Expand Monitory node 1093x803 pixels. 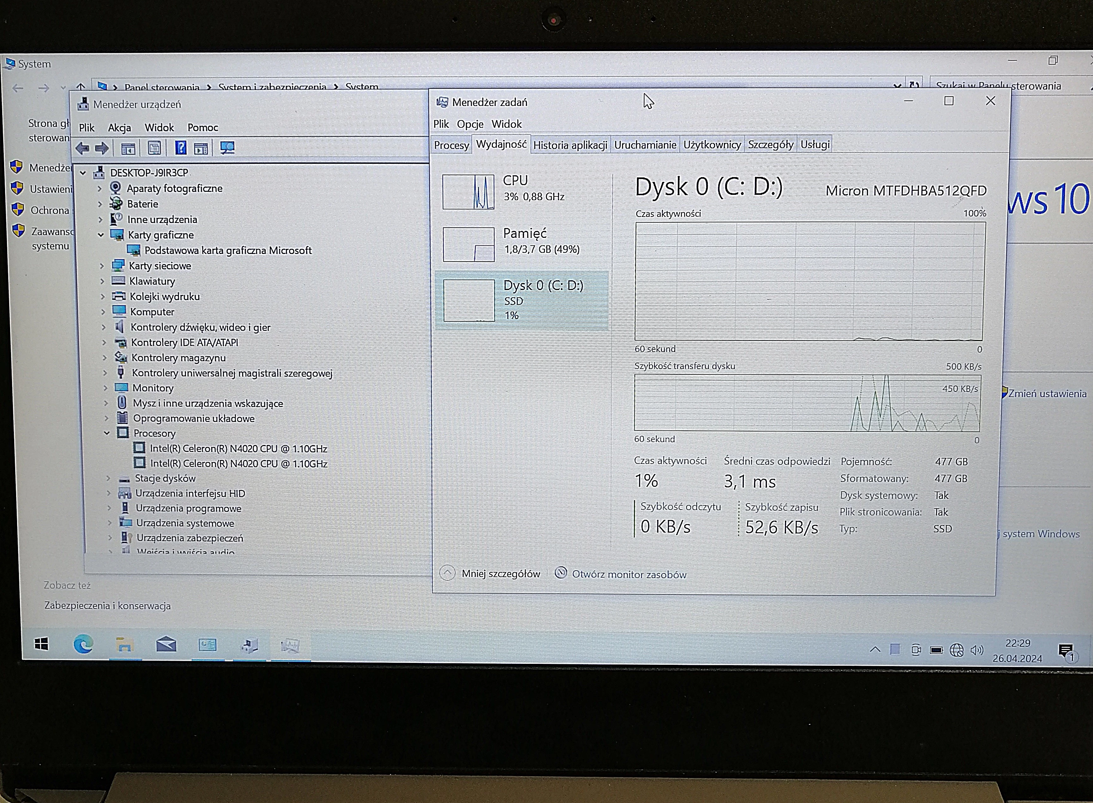tap(105, 388)
